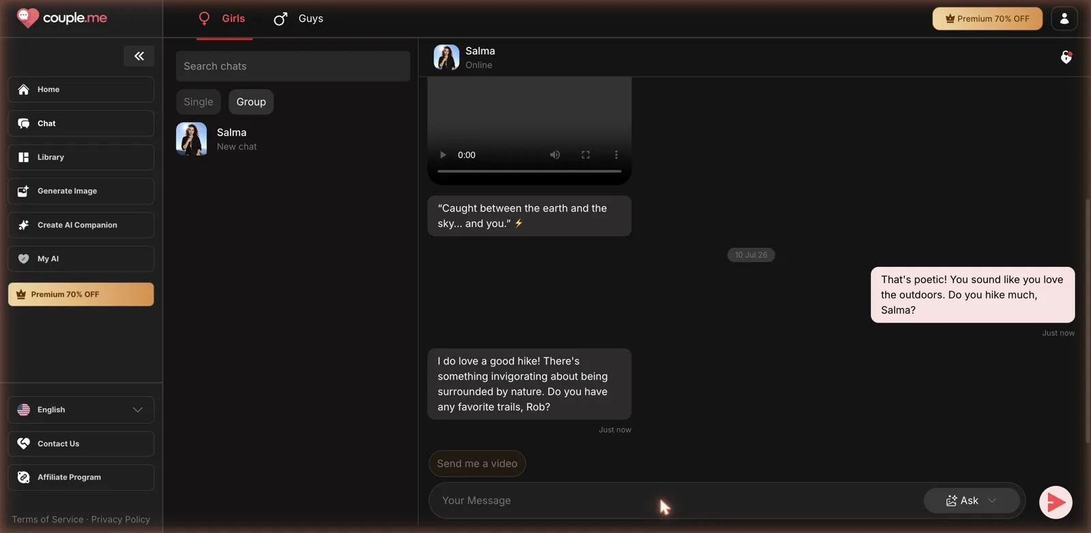Play the video in chat
1091x533 pixels.
(x=443, y=155)
